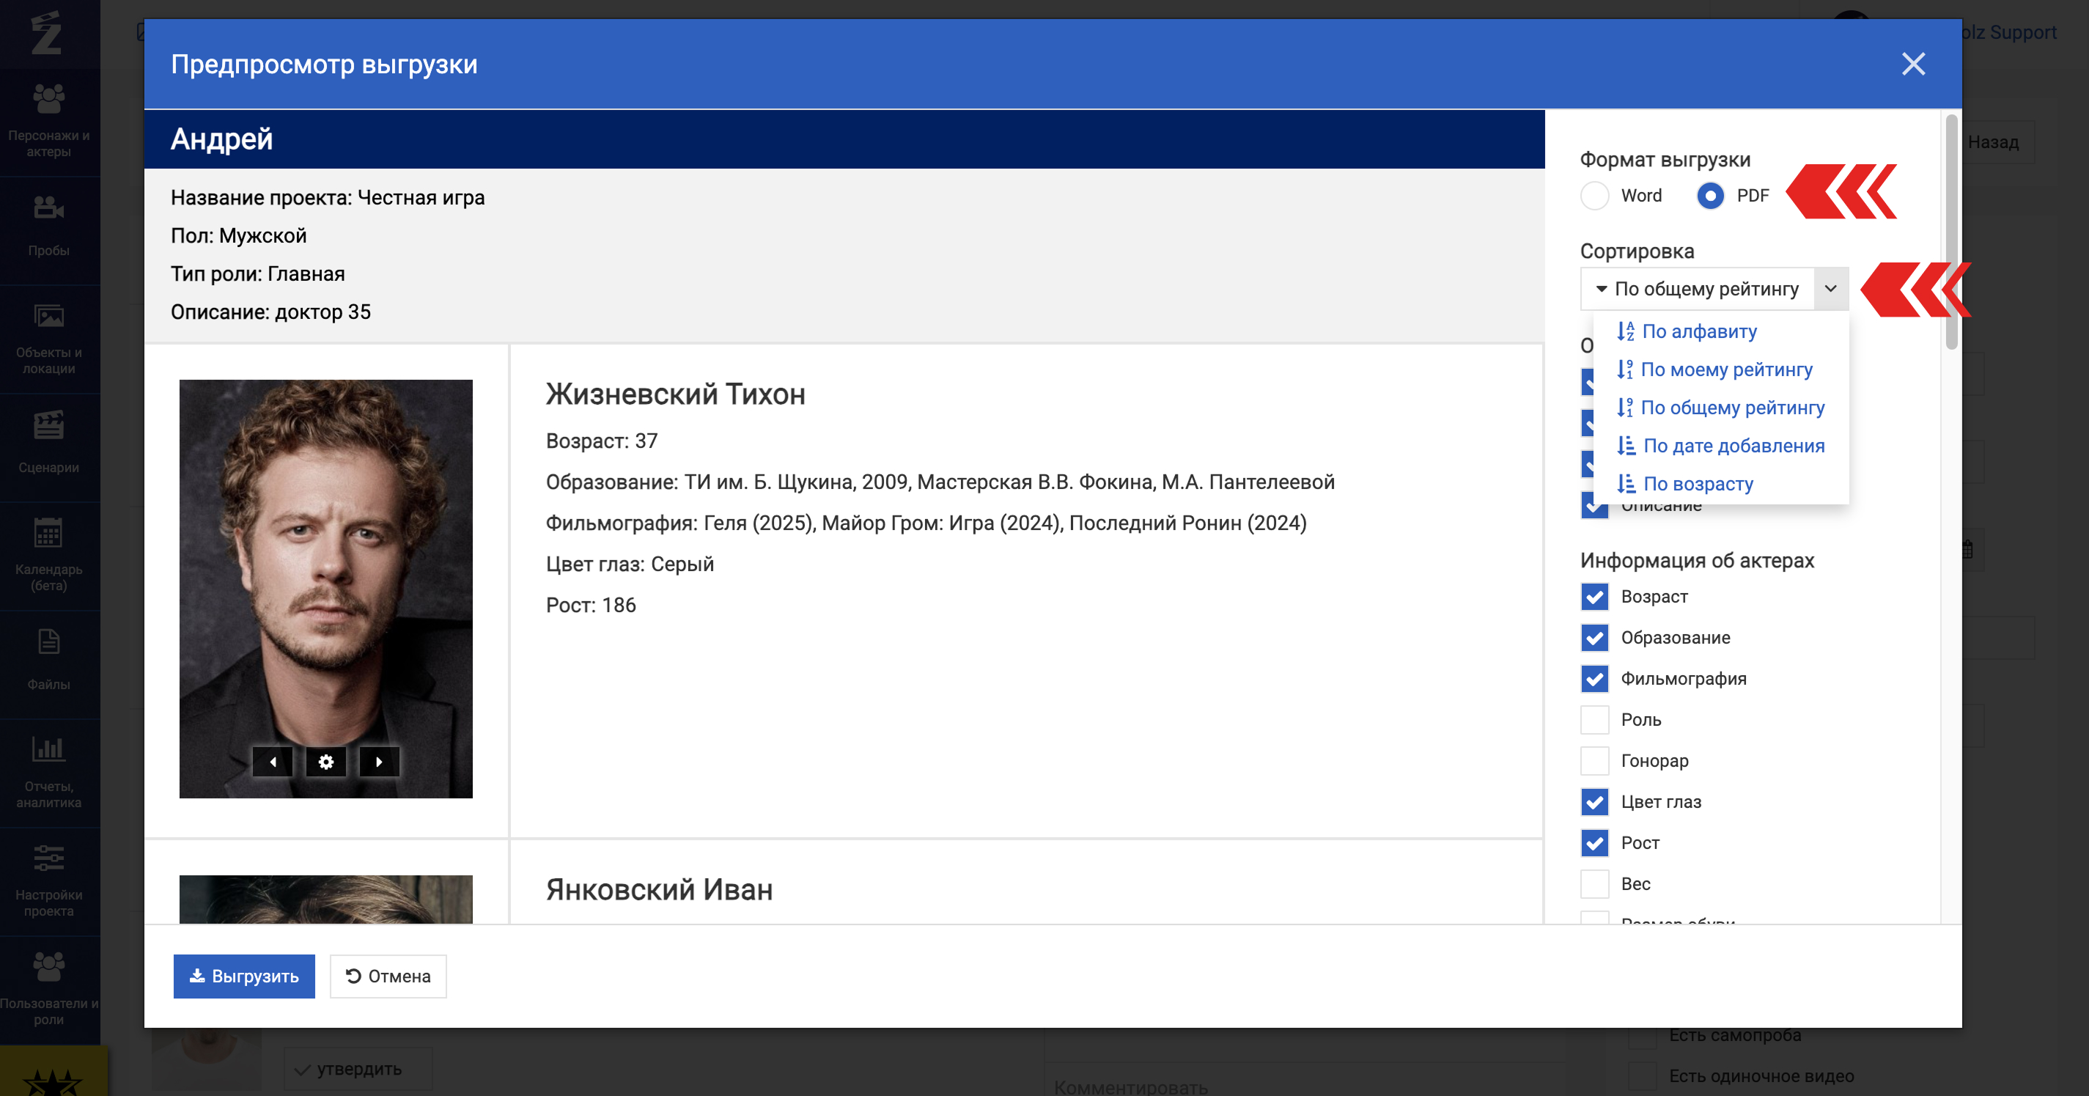Click the Отмена button

(388, 976)
